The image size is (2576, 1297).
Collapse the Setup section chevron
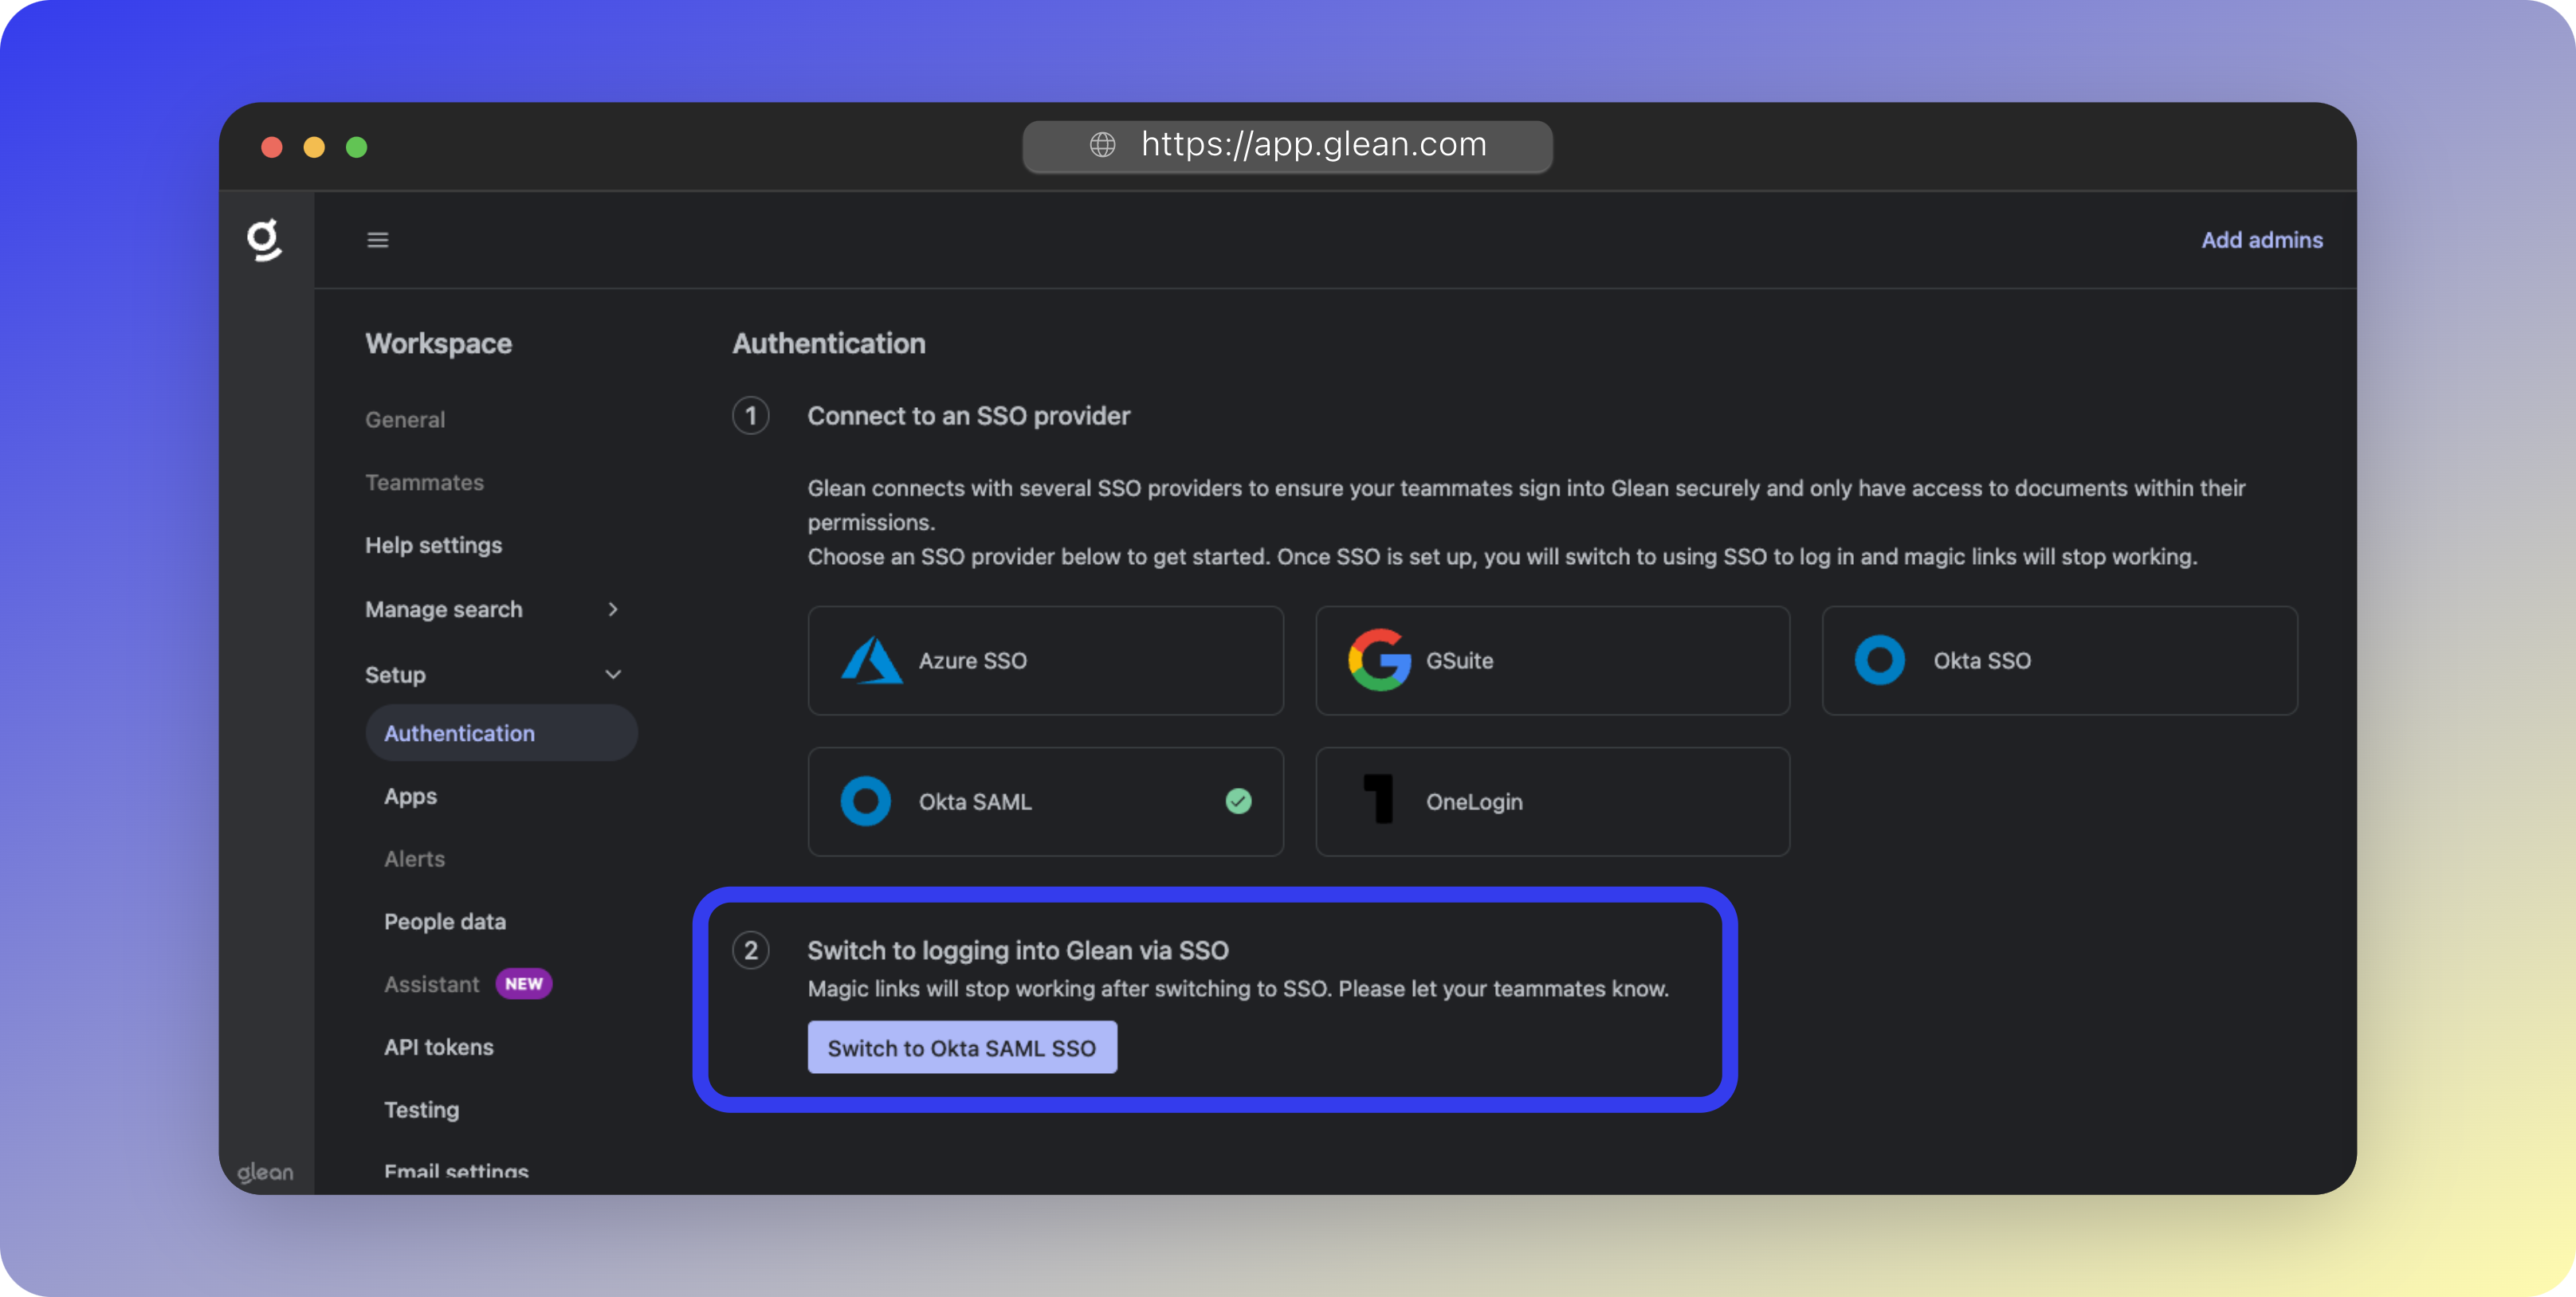pyautogui.click(x=613, y=675)
